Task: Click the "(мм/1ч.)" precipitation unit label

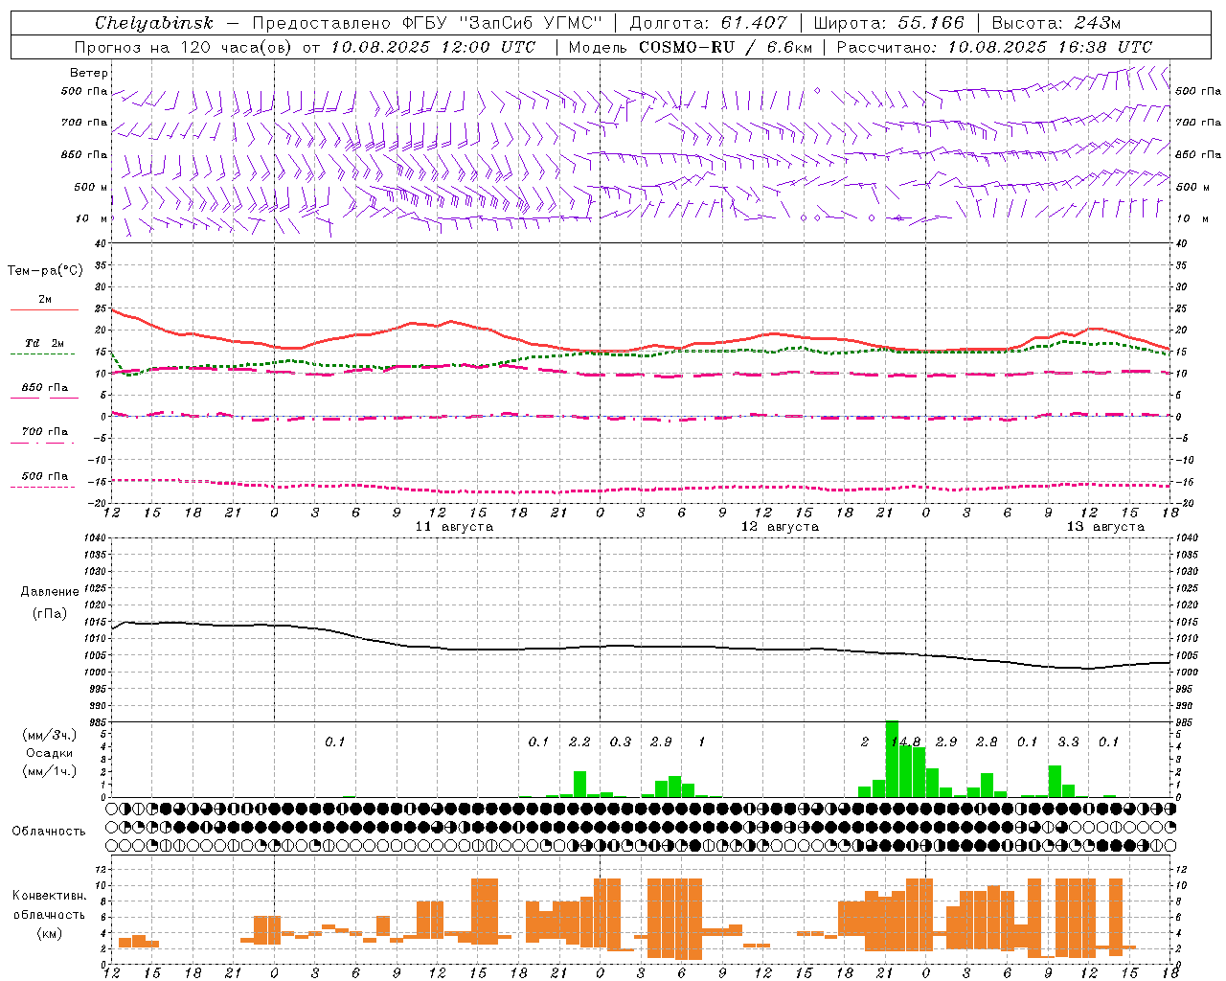Action: [x=49, y=771]
